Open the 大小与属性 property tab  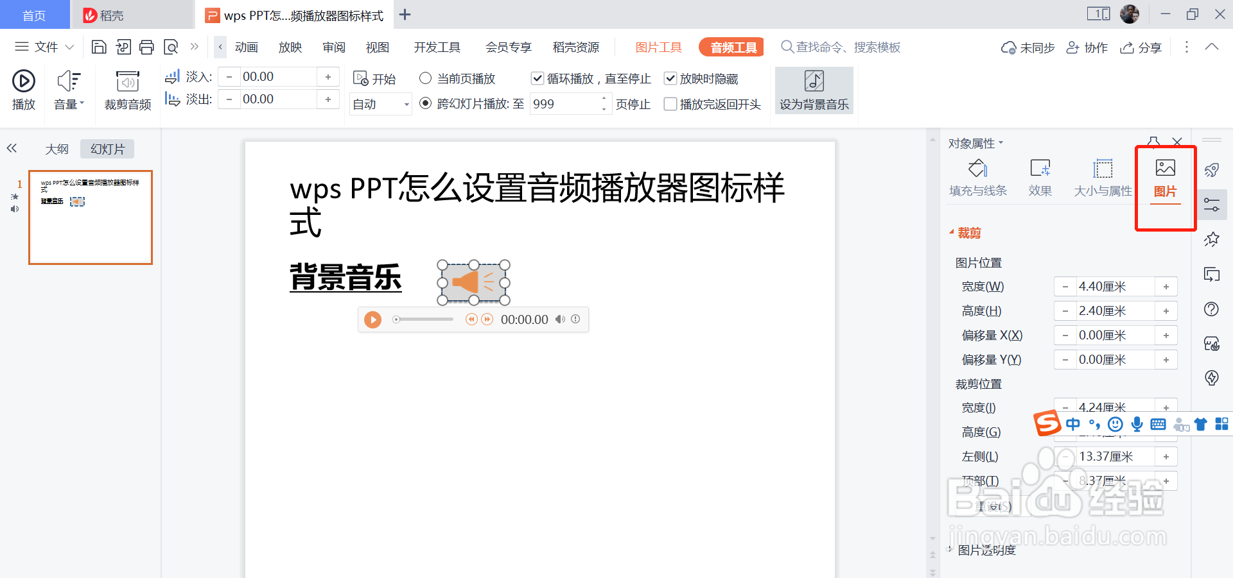(1103, 178)
